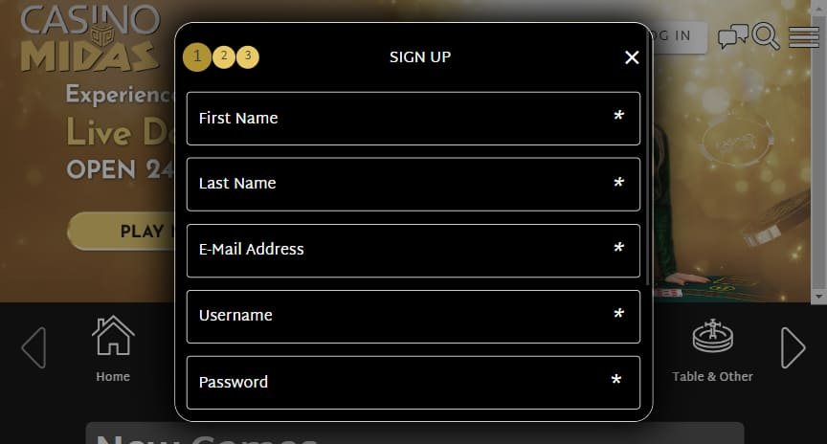
Task: Click the Password input field
Action: [x=413, y=383]
